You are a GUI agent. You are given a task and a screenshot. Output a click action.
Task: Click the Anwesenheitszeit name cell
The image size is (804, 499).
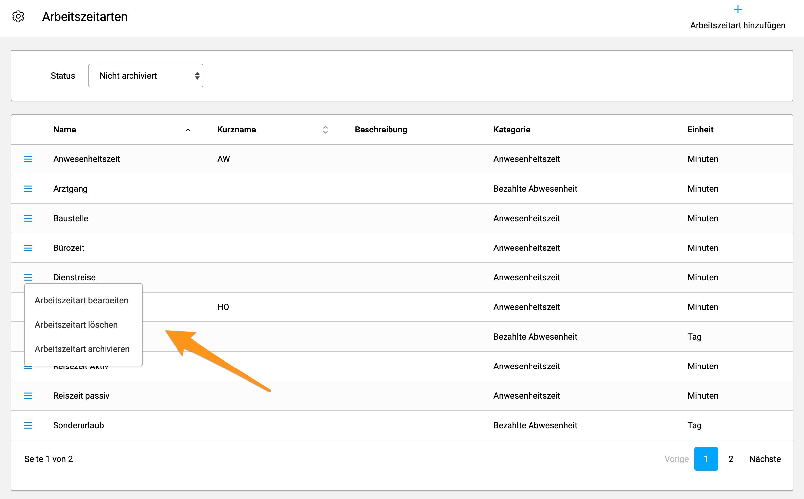tap(86, 159)
